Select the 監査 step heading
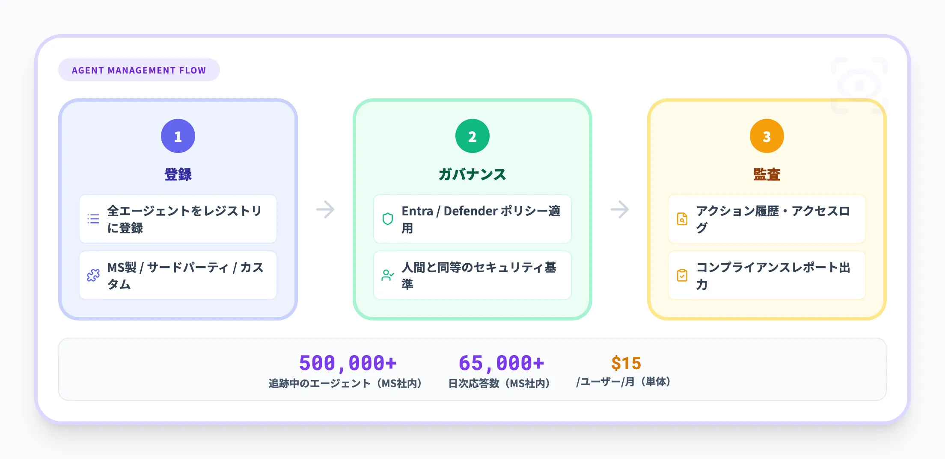This screenshot has height=459, width=945. tap(767, 174)
